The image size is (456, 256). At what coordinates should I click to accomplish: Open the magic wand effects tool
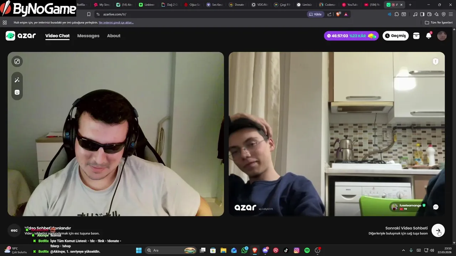(x=17, y=80)
